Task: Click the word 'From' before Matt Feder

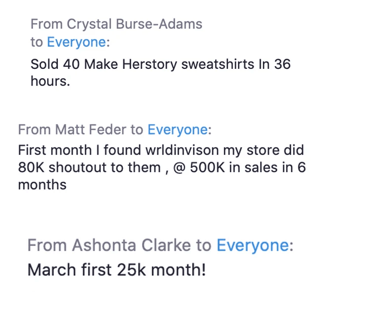Action: [34, 130]
